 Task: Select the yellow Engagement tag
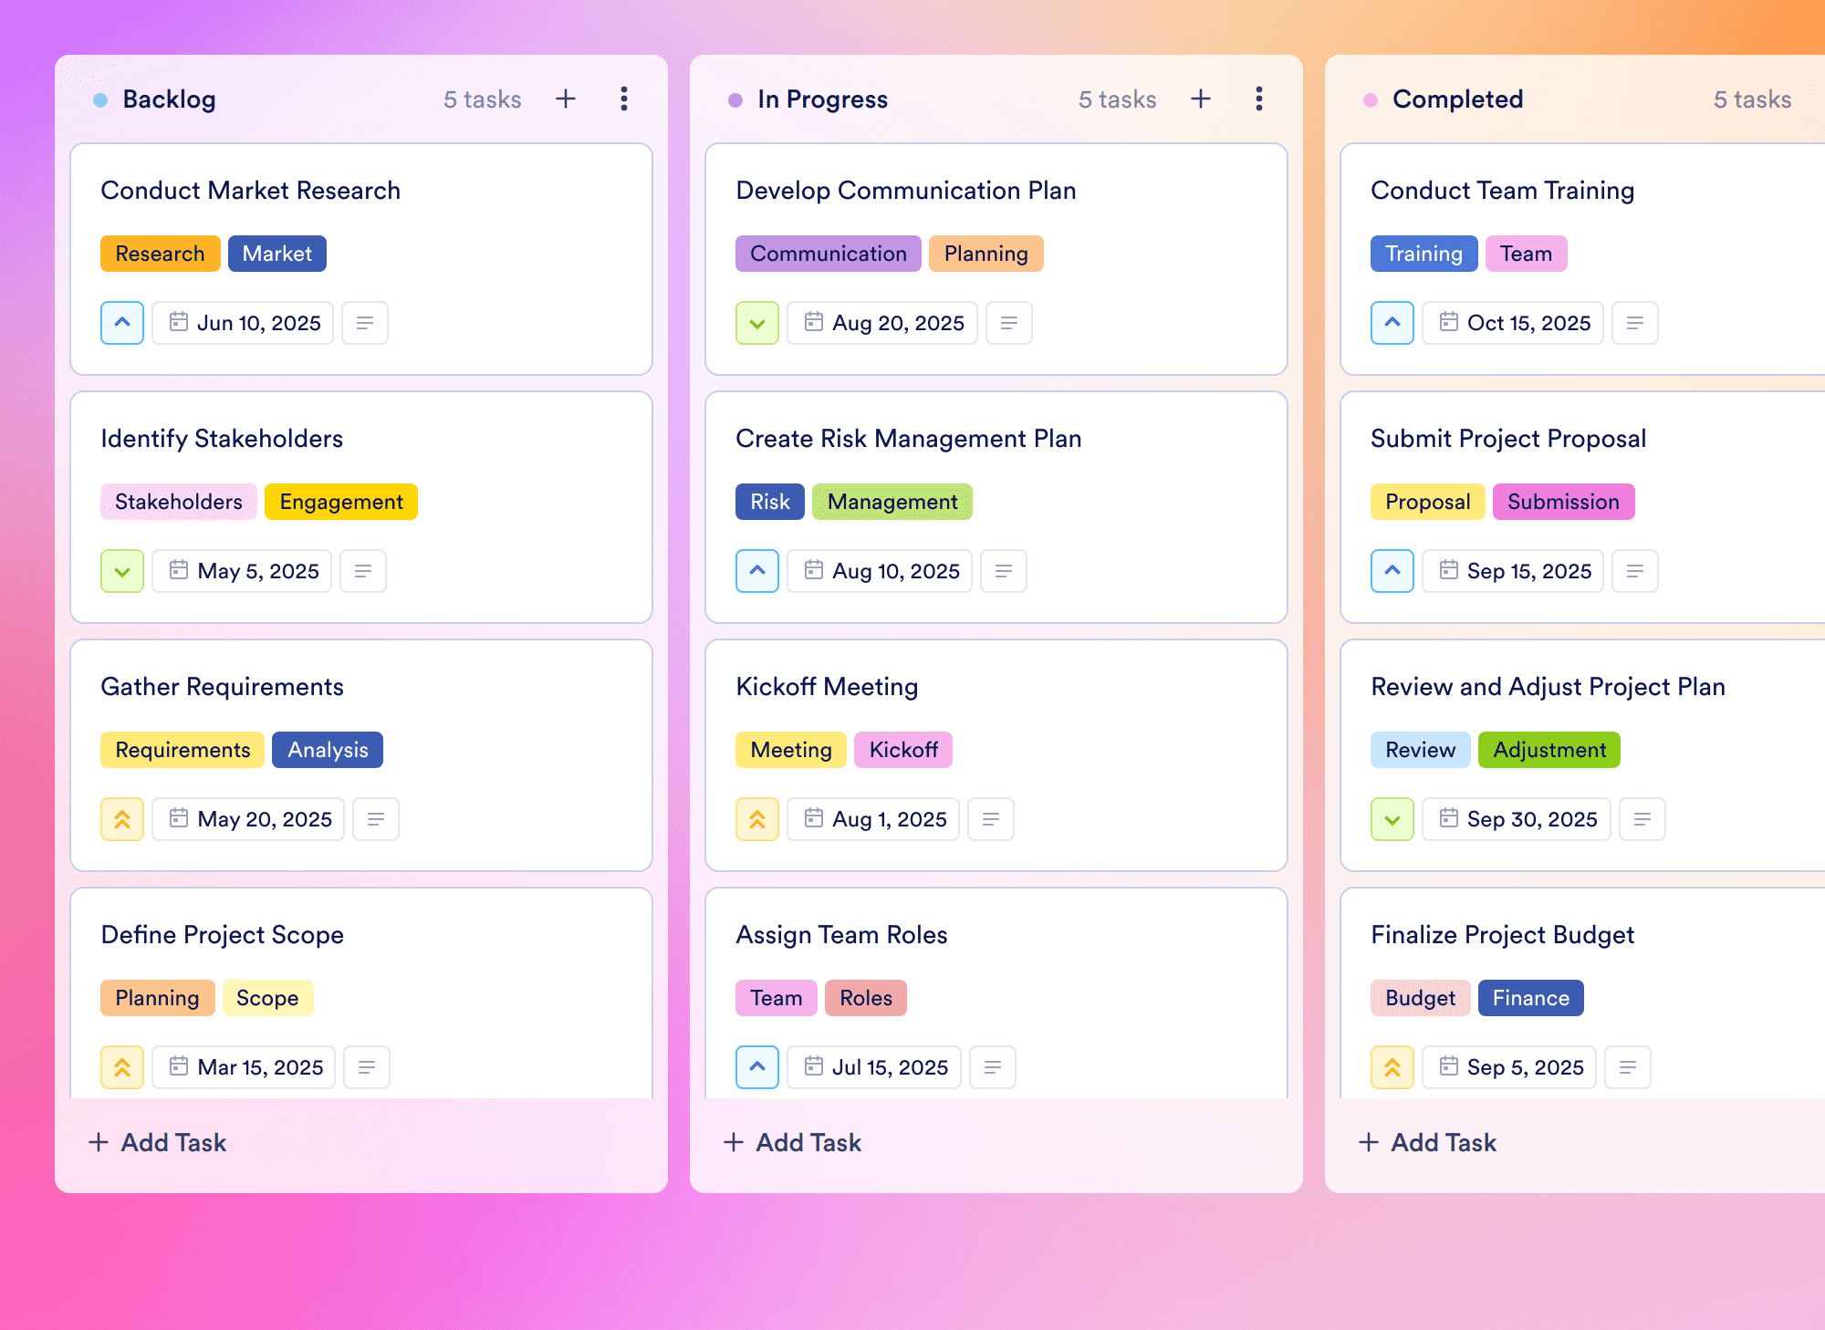(x=341, y=502)
